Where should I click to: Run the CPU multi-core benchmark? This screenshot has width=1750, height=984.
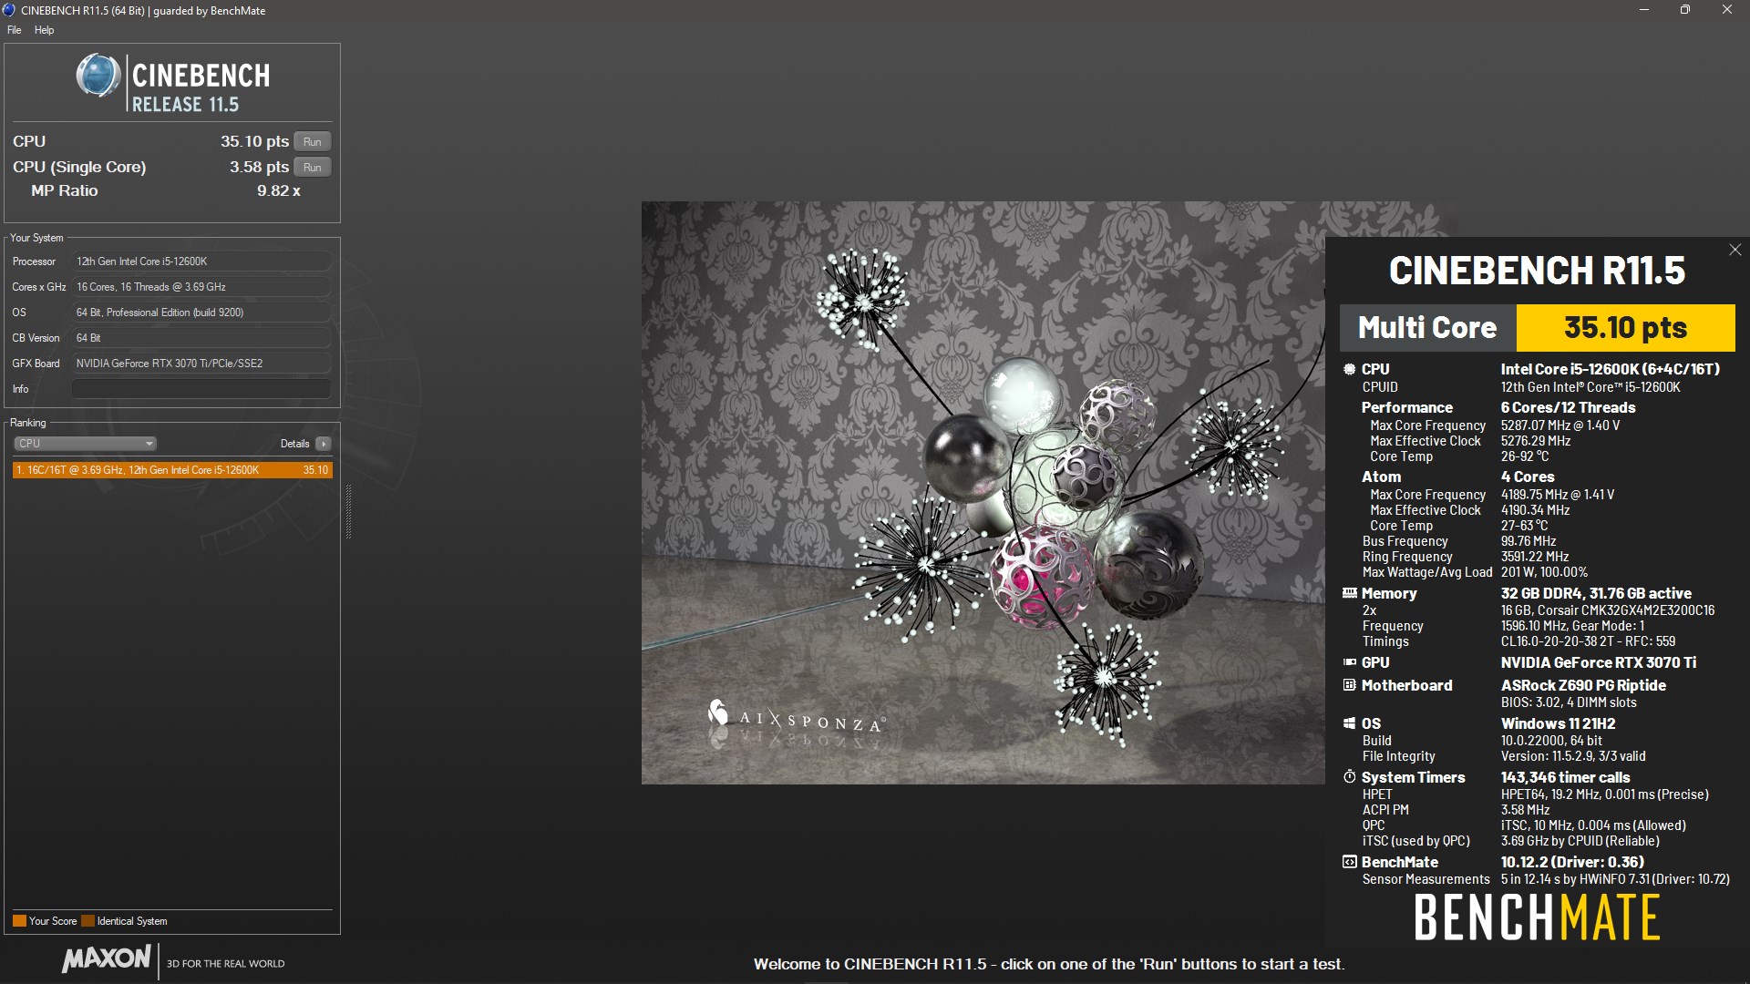[x=313, y=141]
